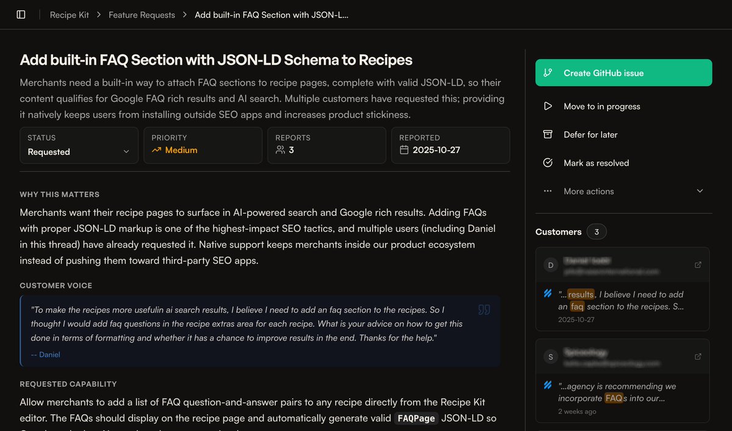
Task: Click the S avatar of second customer
Action: (x=551, y=357)
